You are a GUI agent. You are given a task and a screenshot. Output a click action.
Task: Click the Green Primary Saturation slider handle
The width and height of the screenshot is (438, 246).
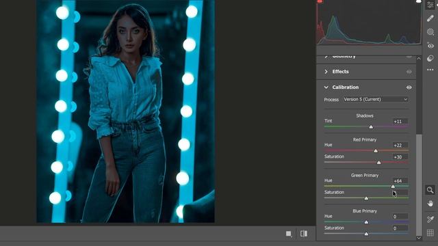point(366,198)
